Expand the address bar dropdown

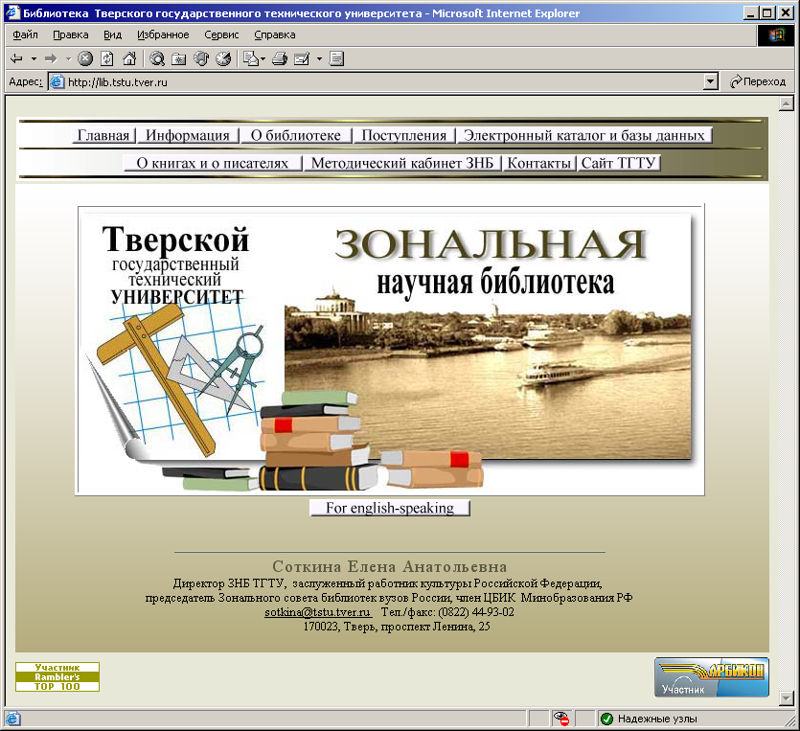coord(710,81)
